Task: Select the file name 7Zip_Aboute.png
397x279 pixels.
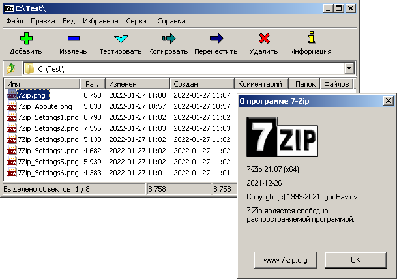Action: pos(45,107)
